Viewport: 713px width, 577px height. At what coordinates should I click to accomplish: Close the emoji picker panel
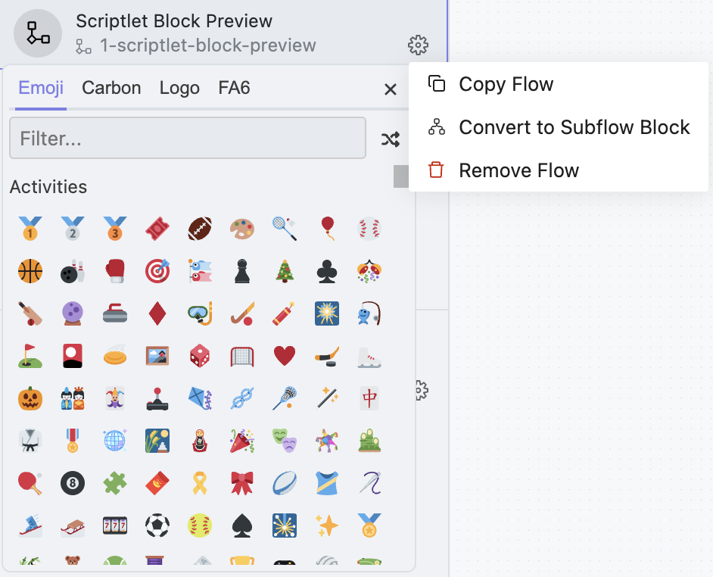(391, 89)
